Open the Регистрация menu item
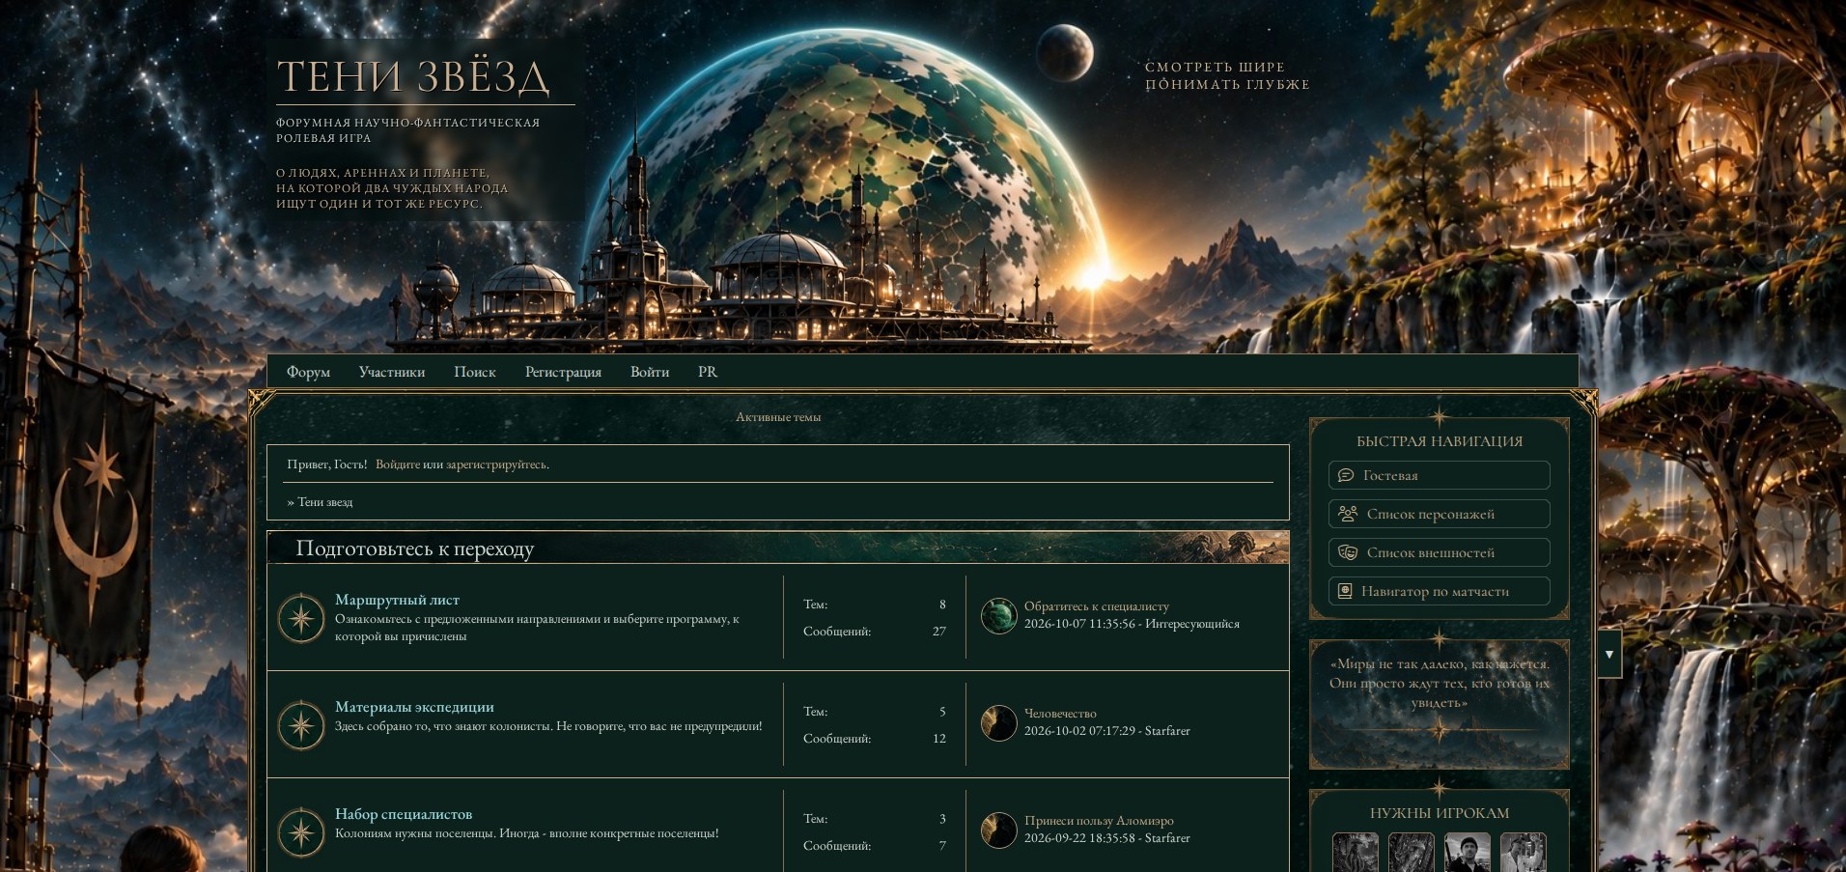Viewport: 1846px width, 872px height. (x=563, y=372)
